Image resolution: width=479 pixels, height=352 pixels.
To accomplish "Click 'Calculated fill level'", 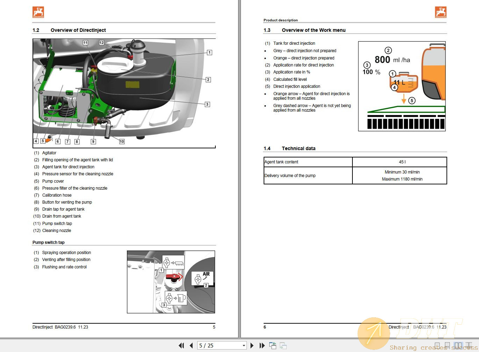I will pos(290,79).
